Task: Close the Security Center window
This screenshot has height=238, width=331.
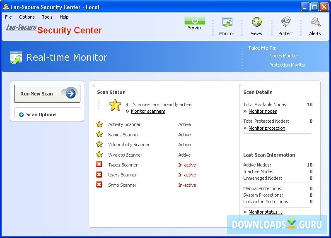Action: [x=324, y=7]
